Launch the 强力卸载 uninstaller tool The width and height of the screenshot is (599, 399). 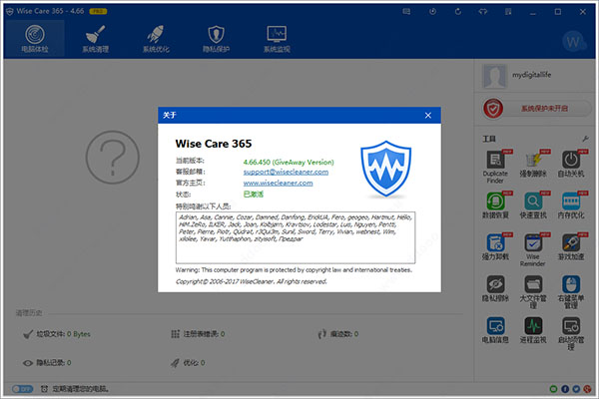click(495, 246)
